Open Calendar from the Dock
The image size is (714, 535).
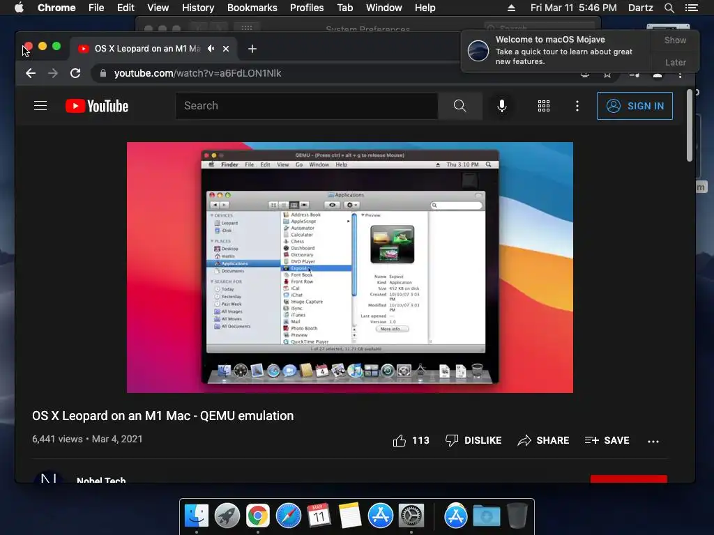click(x=319, y=515)
